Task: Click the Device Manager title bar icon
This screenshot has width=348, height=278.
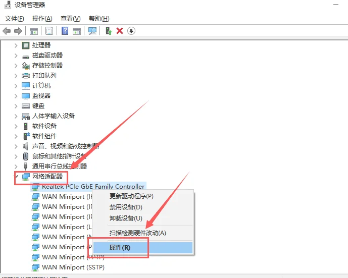Action: click(8, 5)
